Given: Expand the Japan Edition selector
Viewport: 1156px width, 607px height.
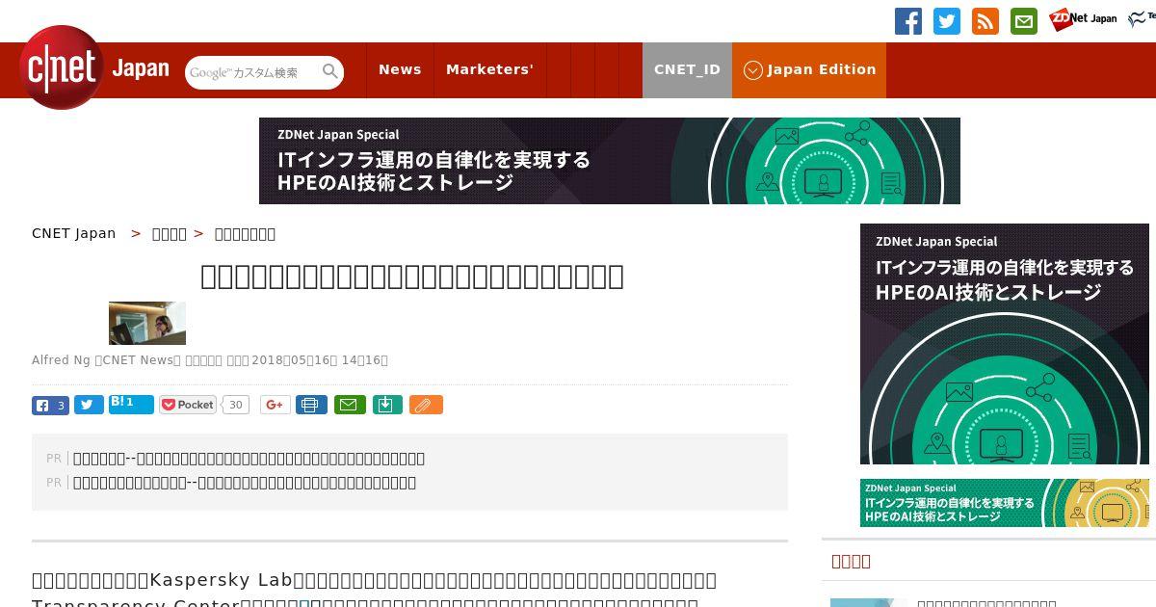Looking at the screenshot, I should 809,69.
